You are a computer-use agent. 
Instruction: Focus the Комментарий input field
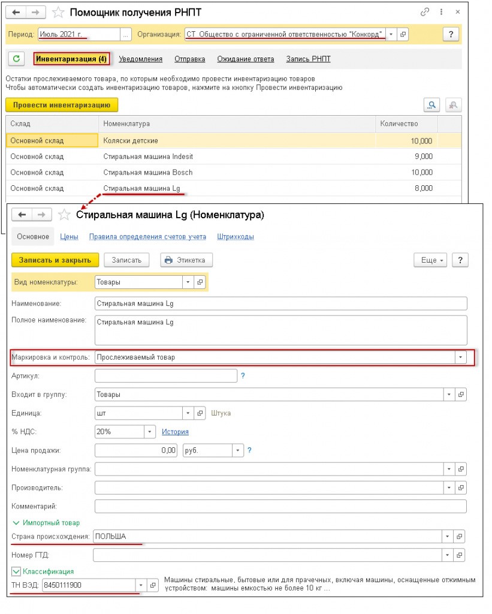coord(280,506)
